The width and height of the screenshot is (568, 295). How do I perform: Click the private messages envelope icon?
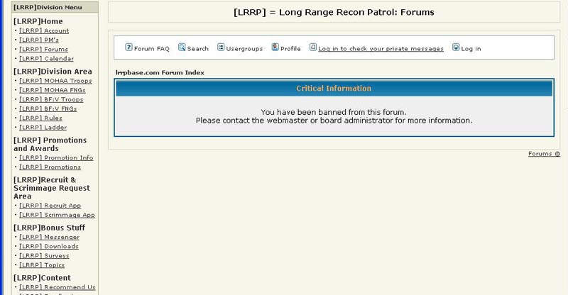[313, 47]
